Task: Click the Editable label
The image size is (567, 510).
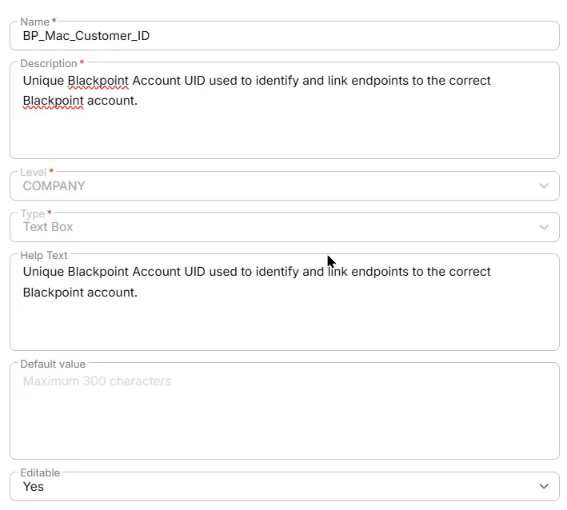Action: pos(40,472)
